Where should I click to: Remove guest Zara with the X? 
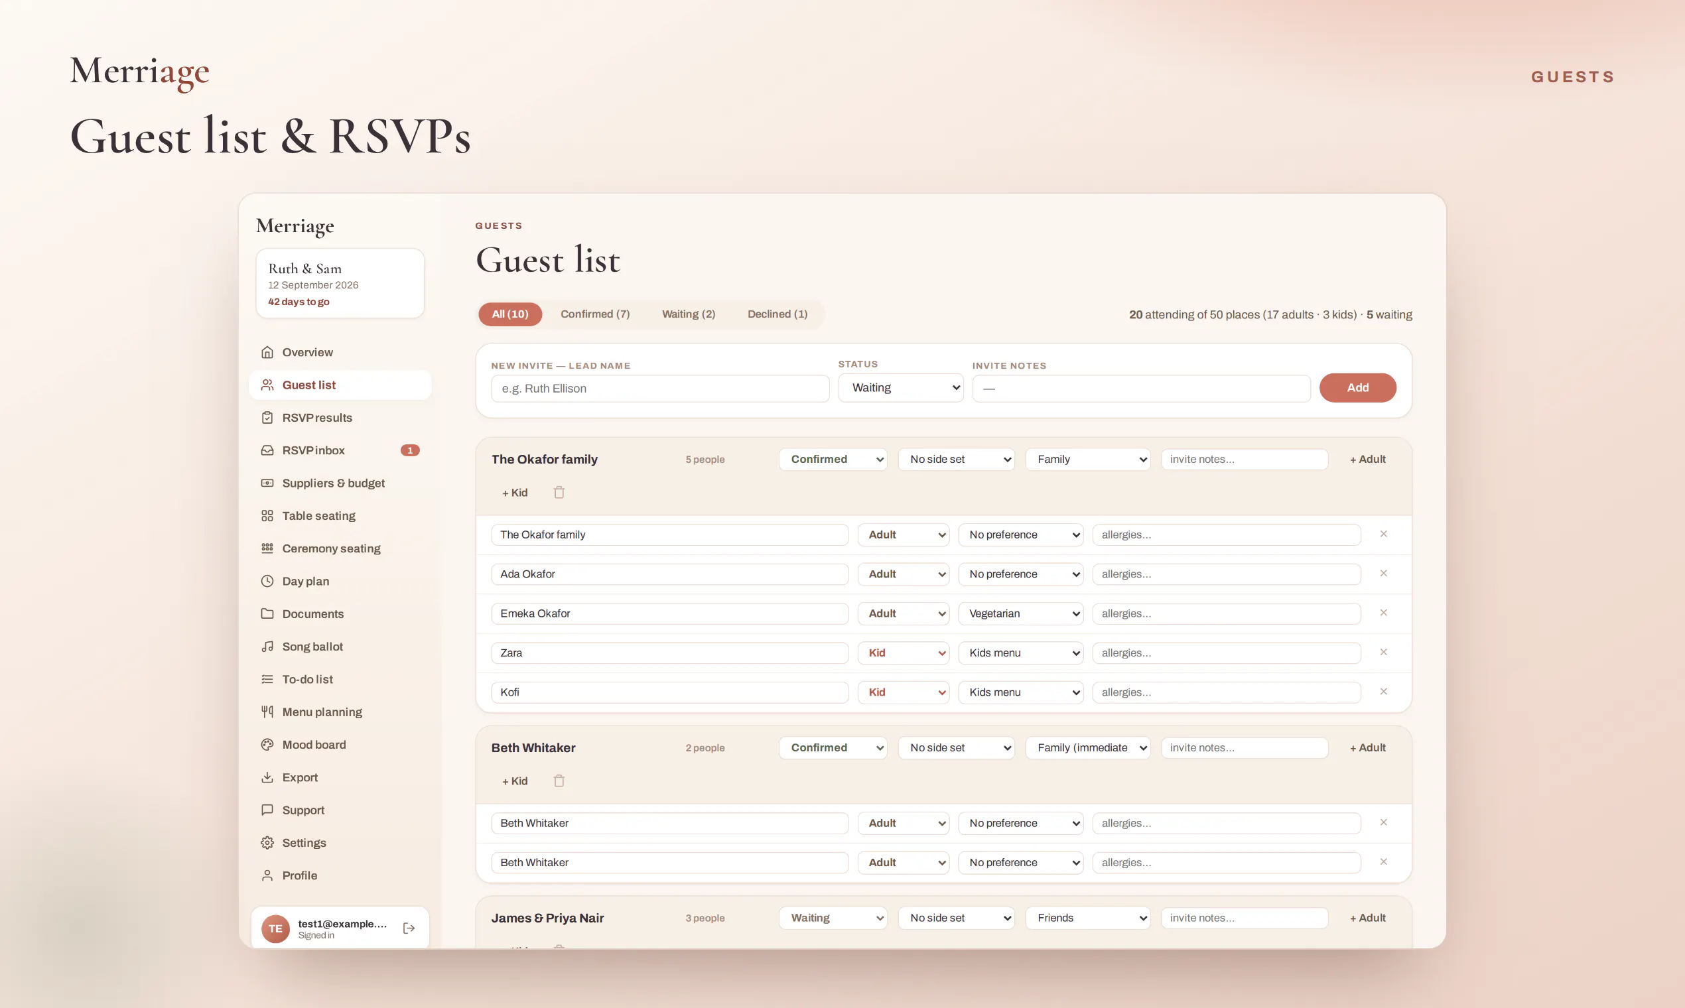(x=1383, y=652)
